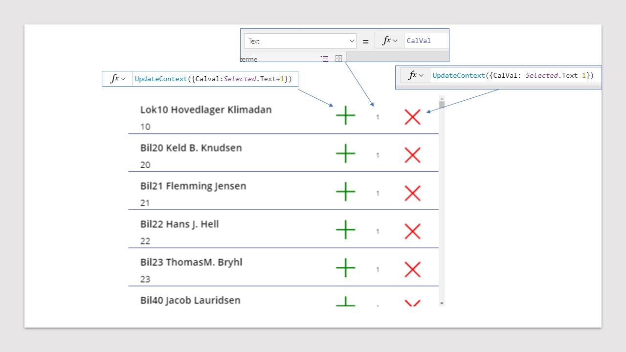Click the green plus icon for Lok10 Hovedlager Klimadan
This screenshot has height=352, width=626.
(345, 115)
